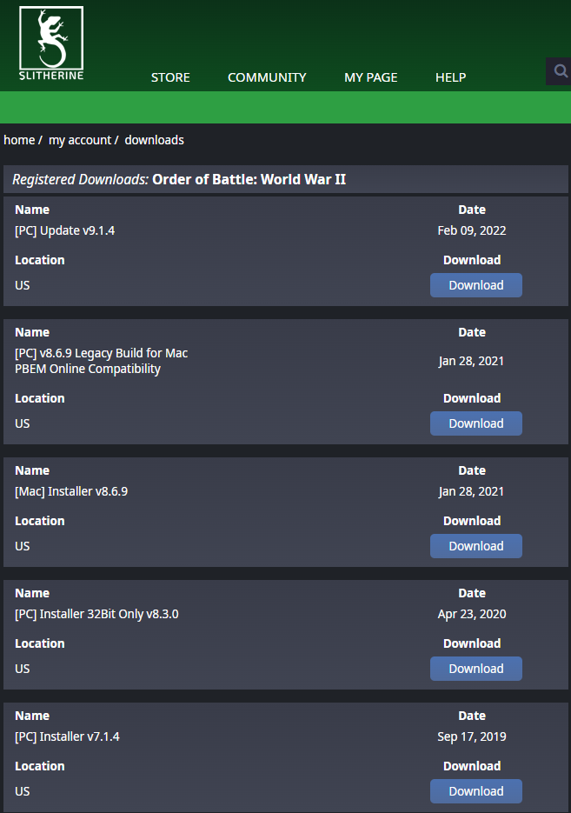Click the date 'Feb 09, 2022'
571x813 pixels.
tap(472, 230)
